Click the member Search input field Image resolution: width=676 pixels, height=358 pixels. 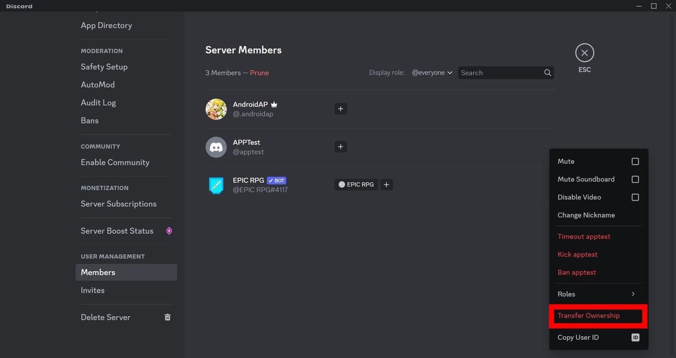[x=499, y=73]
